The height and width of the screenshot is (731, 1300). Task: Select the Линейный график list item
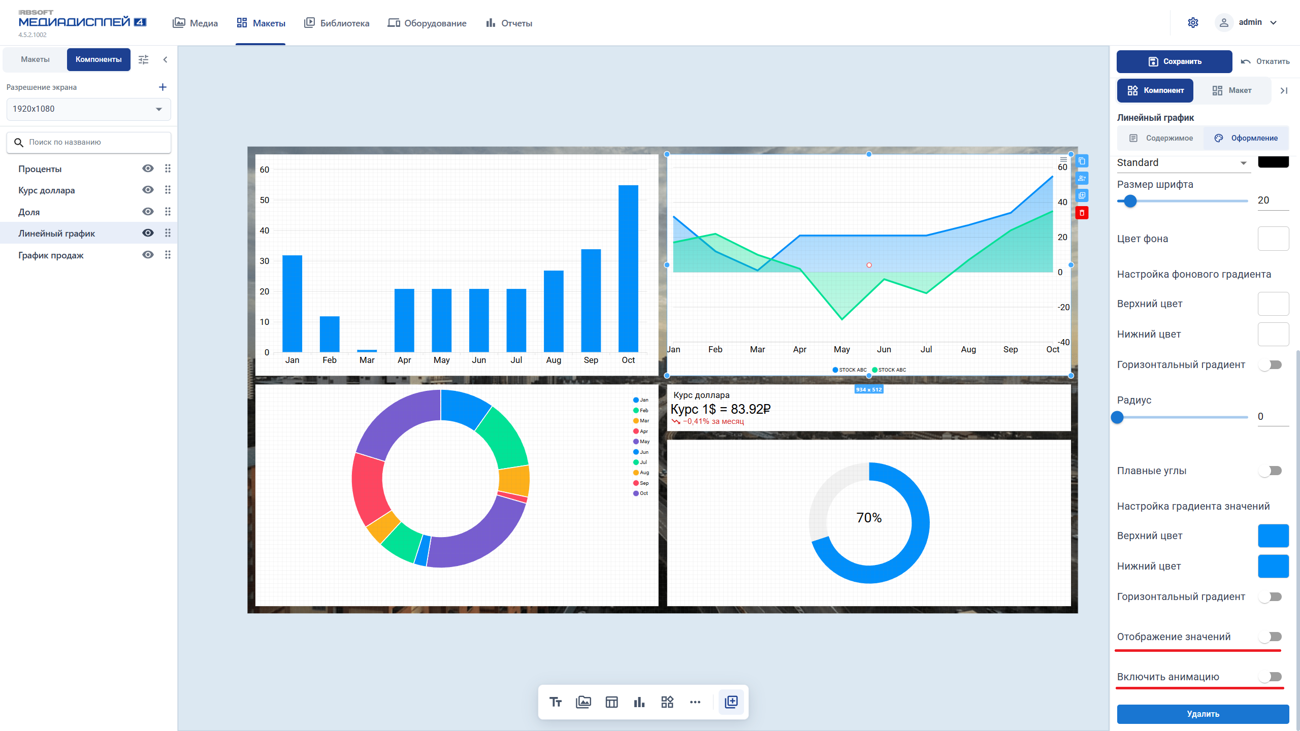(88, 233)
